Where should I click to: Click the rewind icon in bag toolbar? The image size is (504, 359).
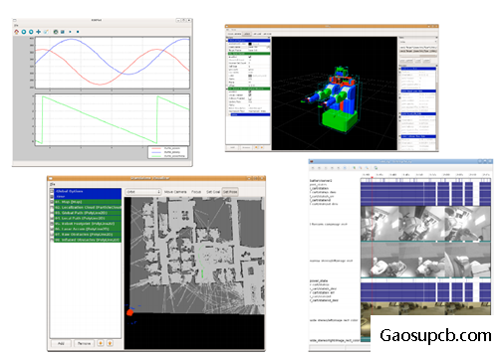(x=319, y=168)
